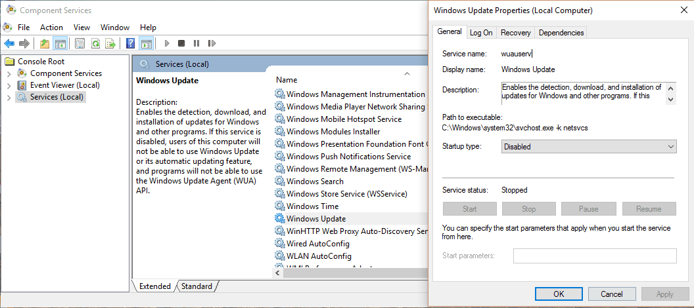Toggle the Show/Hide Console Tree icon
Viewport: 694px width, 308px height.
pos(60,44)
